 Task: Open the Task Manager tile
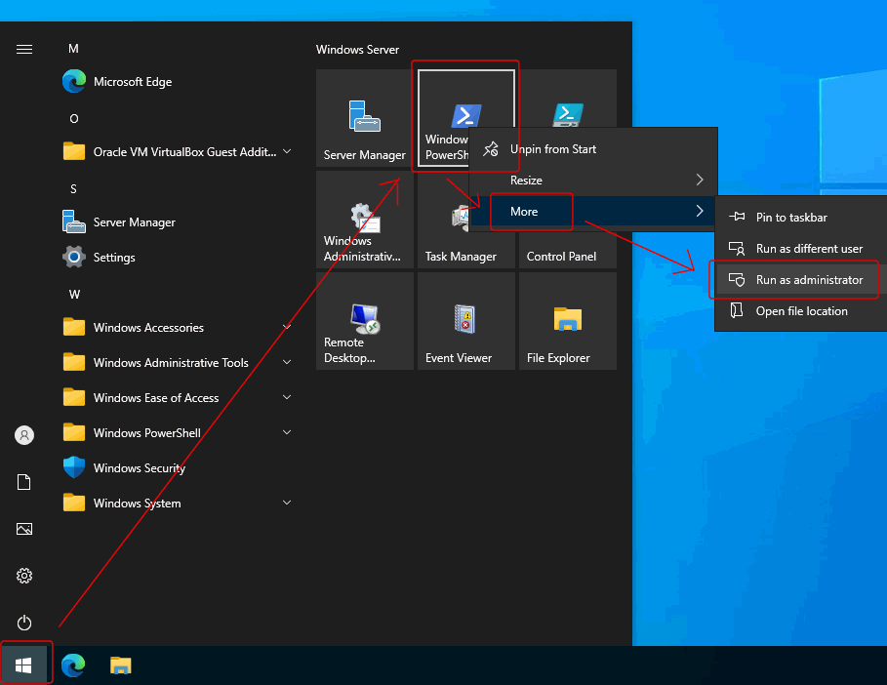[x=466, y=249]
